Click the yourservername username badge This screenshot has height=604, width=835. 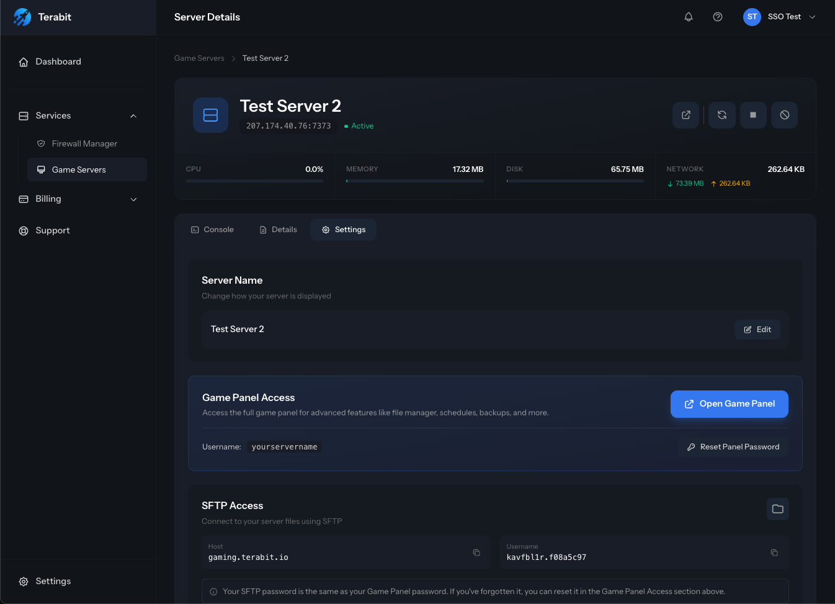[284, 446]
